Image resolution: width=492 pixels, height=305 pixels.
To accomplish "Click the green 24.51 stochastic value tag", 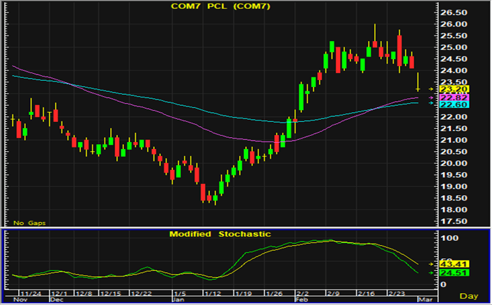I will 454,272.
